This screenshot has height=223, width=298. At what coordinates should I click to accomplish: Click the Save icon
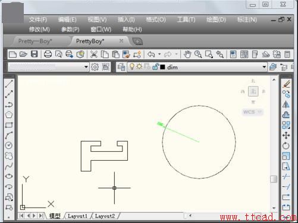34,54
